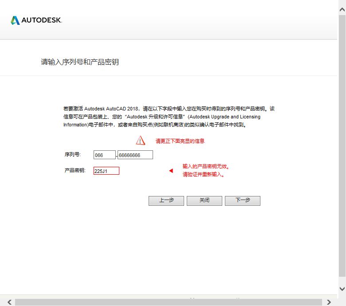
Task: Click the vertical scrollbar thumb
Action: point(342,145)
